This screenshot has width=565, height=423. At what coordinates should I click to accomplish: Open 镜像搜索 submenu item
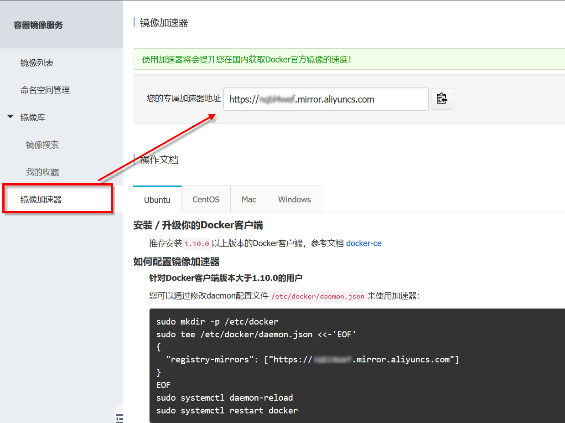[42, 145]
